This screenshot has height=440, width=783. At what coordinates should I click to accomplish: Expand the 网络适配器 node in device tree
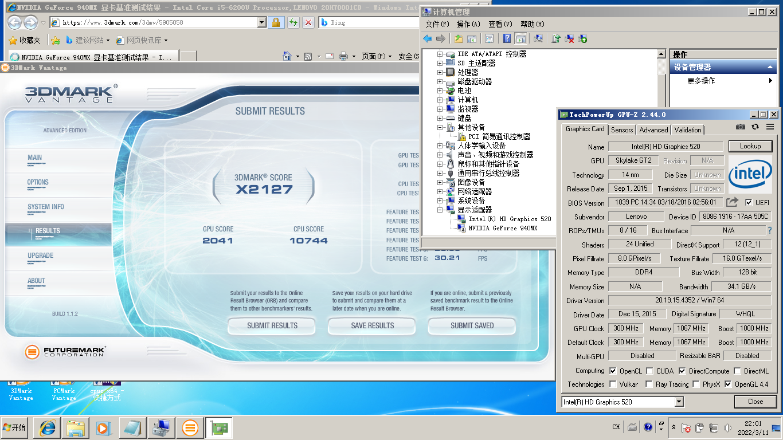pyautogui.click(x=440, y=191)
